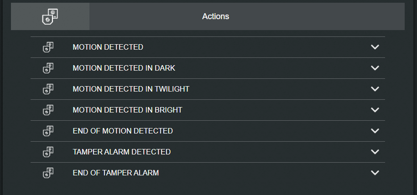This screenshot has width=417, height=195.
Task: Click camera icon beside MOTION DETECTED IN TWILIGHT
Action: click(x=48, y=89)
